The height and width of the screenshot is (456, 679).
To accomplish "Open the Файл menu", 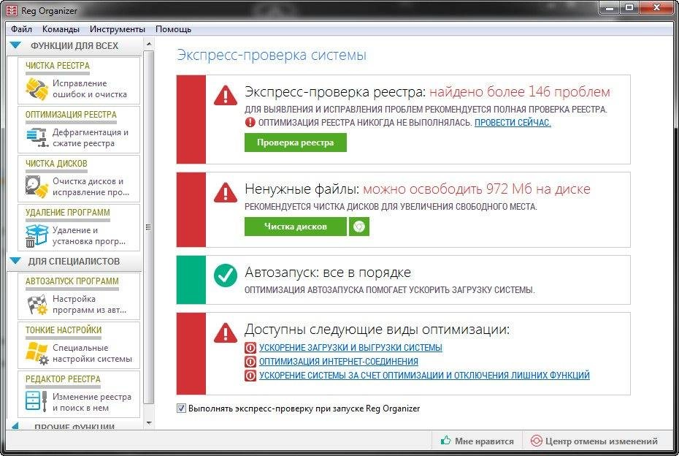I will (22, 29).
